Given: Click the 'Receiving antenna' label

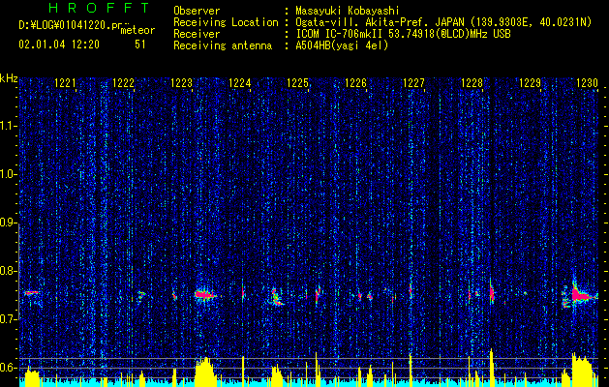Looking at the screenshot, I should pyautogui.click(x=223, y=45).
